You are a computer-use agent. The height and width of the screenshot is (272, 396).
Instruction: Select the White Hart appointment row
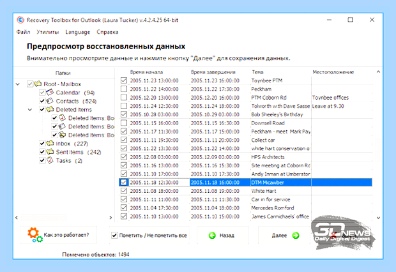pos(245,191)
